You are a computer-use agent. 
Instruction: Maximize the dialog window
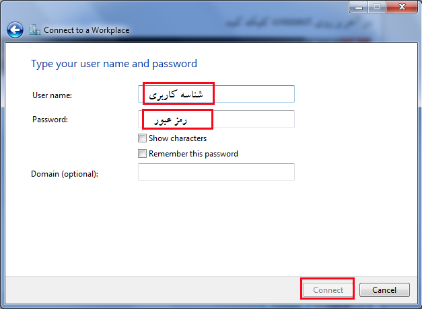tap(377, 7)
